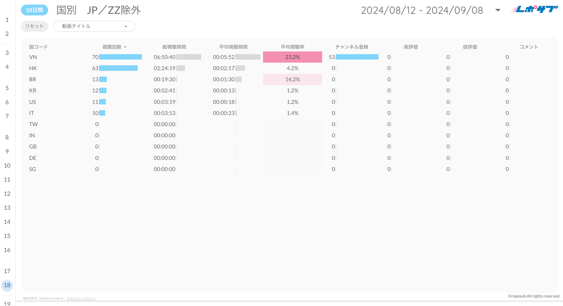The height and width of the screenshot is (306, 563).
Task: Select the GB country code
Action: (33, 147)
